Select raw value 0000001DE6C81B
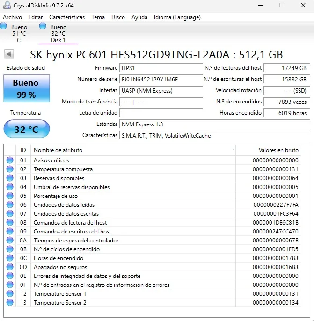Screen dimensions: 314x321 [x=275, y=223]
